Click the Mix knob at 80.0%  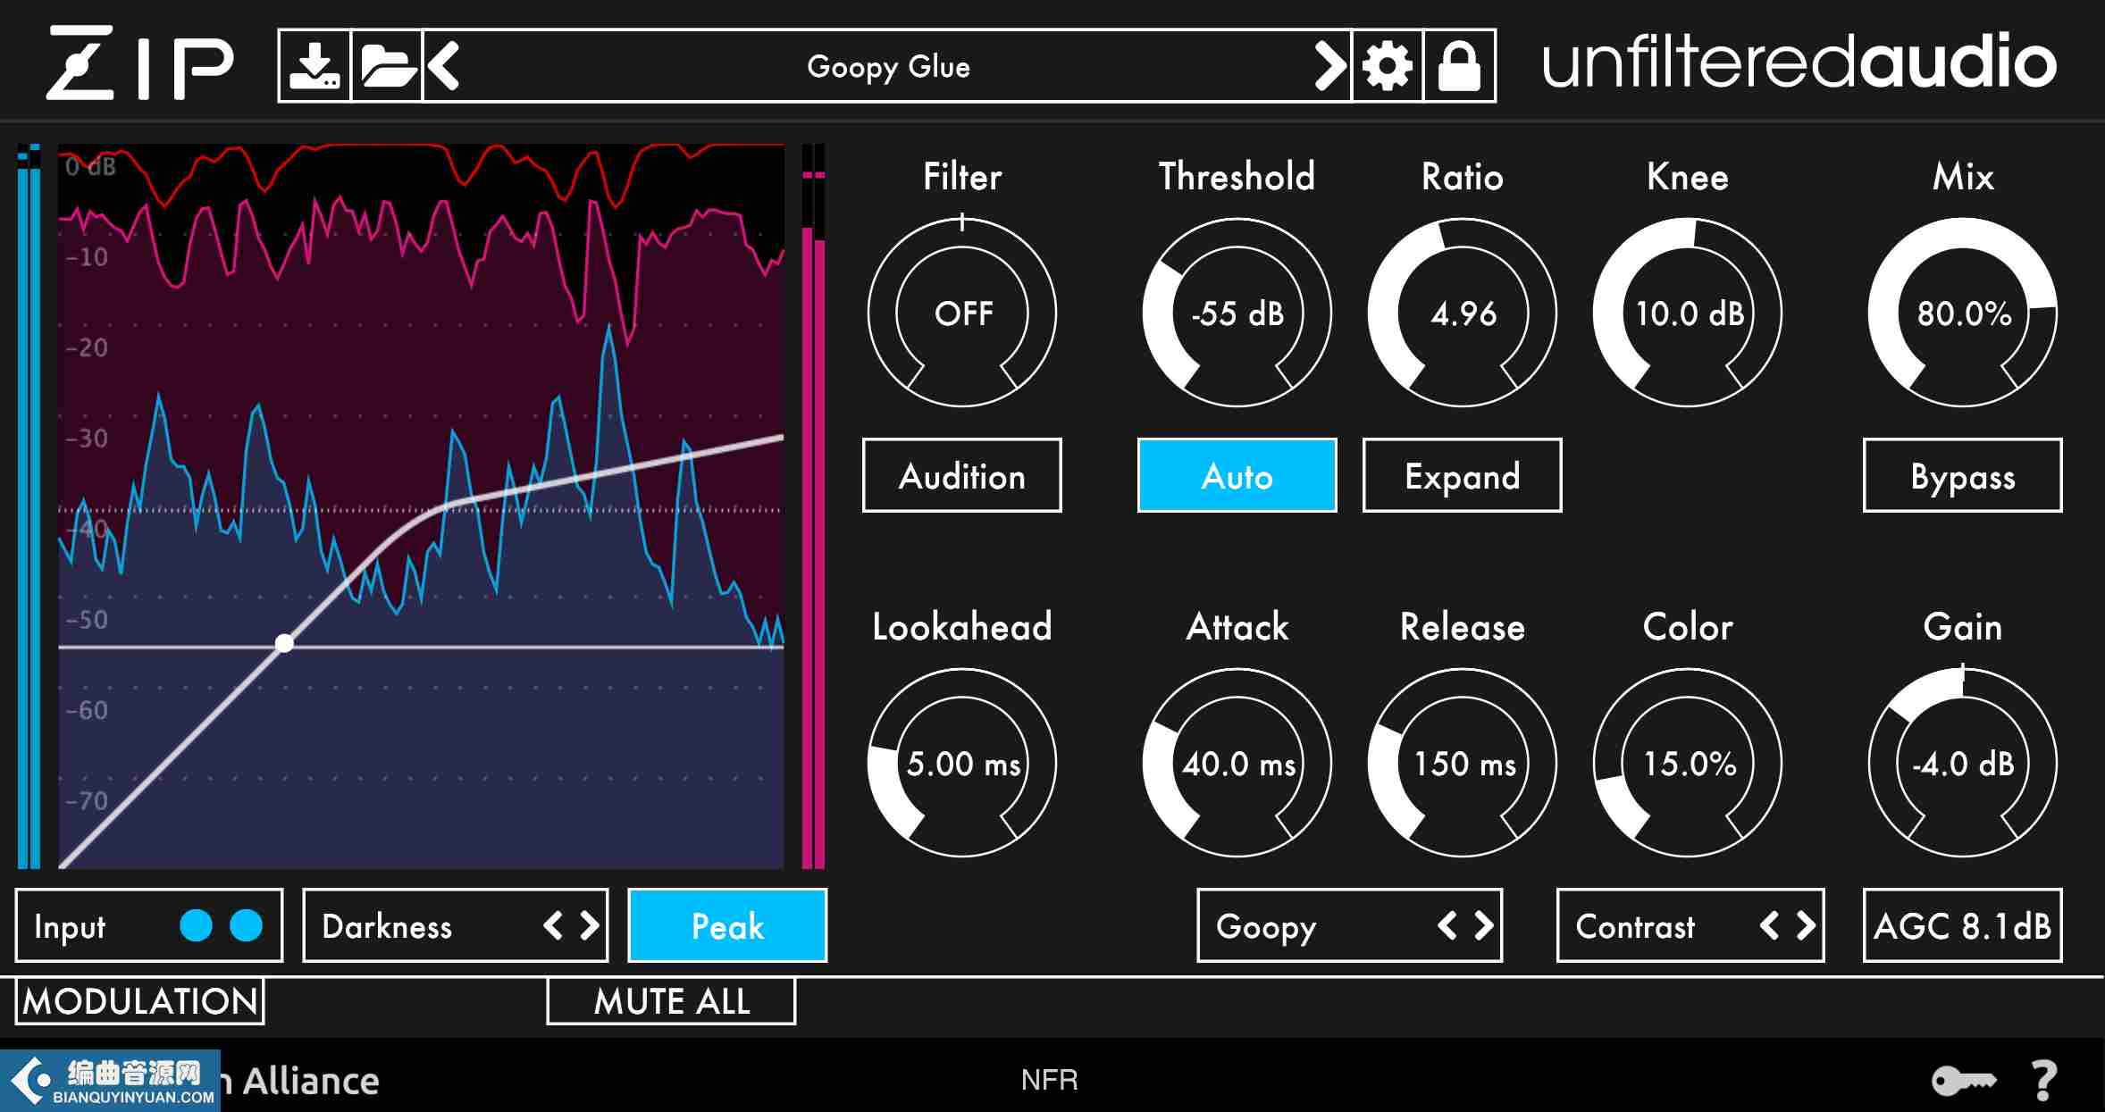[x=1963, y=313]
